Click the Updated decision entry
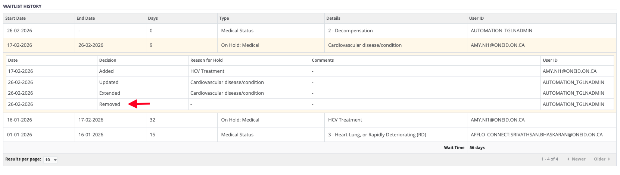This screenshot has width=620, height=175. pyautogui.click(x=109, y=82)
